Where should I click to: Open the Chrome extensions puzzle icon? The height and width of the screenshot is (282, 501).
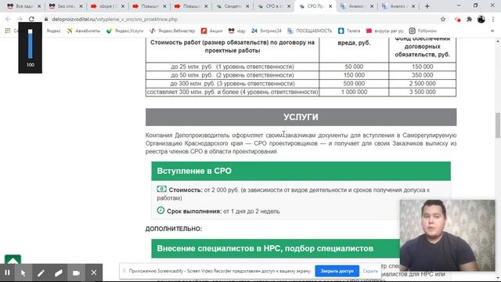click(x=469, y=19)
